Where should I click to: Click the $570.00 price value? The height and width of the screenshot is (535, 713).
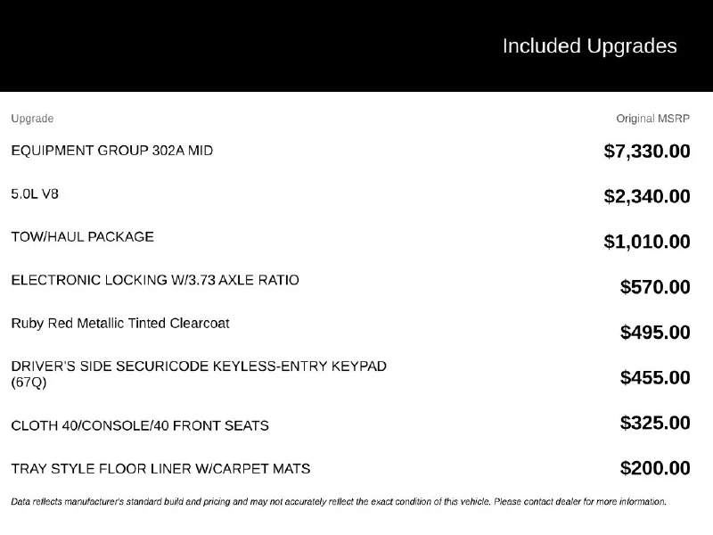pyautogui.click(x=655, y=287)
